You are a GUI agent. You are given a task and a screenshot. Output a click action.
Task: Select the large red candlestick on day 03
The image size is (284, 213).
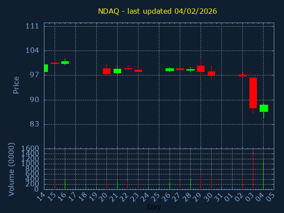pos(253,93)
